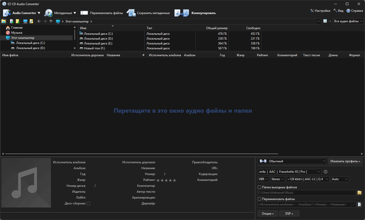
Task: Open Настройки settings
Action: 320,11
